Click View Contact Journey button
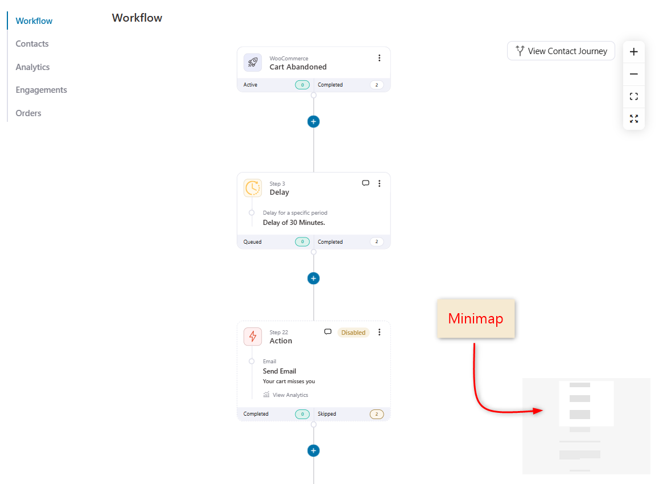Image resolution: width=659 pixels, height=484 pixels. (561, 51)
